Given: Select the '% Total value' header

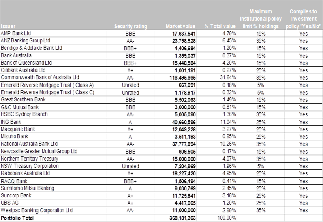Looking at the screenshot, I should (220, 26).
